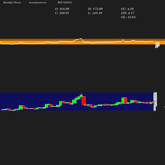Select the high price 'H: 175.00'

[95, 9]
